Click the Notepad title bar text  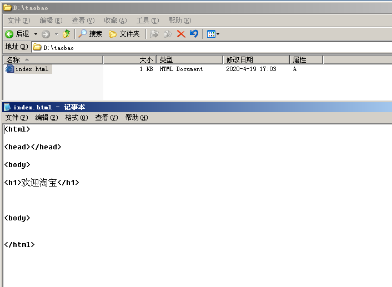click(x=49, y=107)
